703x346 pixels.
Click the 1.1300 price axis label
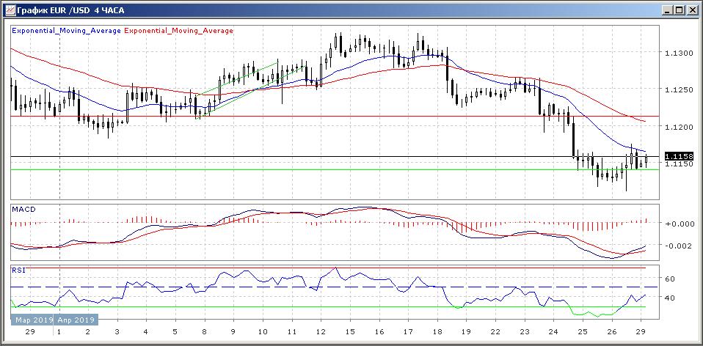click(x=679, y=53)
